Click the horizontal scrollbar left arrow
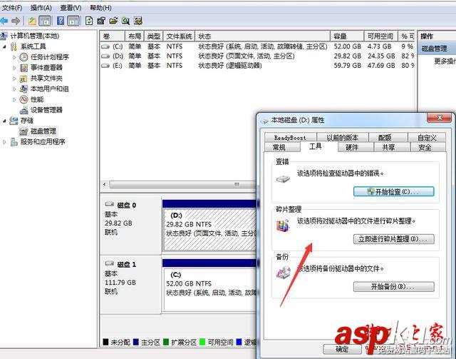This screenshot has width=456, height=359. 105,184
